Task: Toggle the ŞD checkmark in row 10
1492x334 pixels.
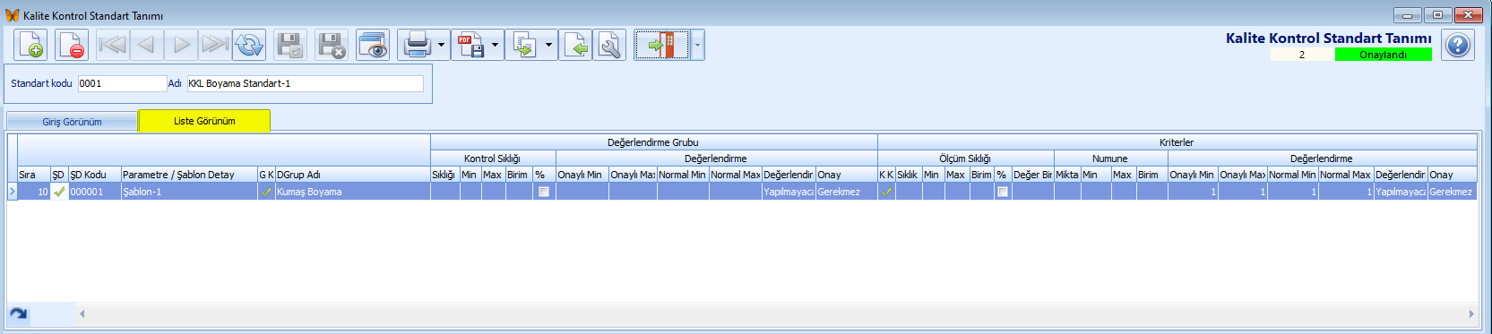Action: click(x=59, y=192)
